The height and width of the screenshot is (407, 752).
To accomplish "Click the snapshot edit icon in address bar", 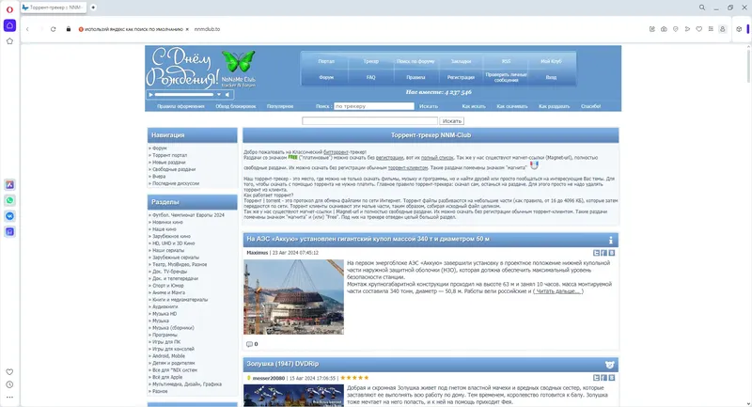I will click(x=652, y=29).
